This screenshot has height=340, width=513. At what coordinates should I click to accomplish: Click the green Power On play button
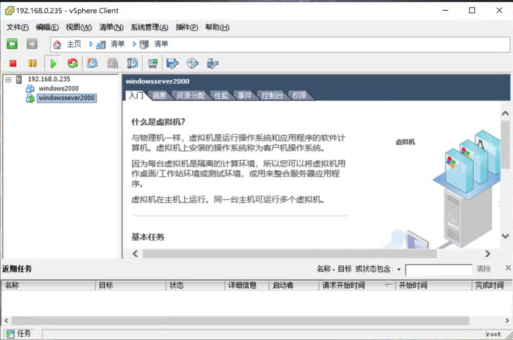pos(54,63)
